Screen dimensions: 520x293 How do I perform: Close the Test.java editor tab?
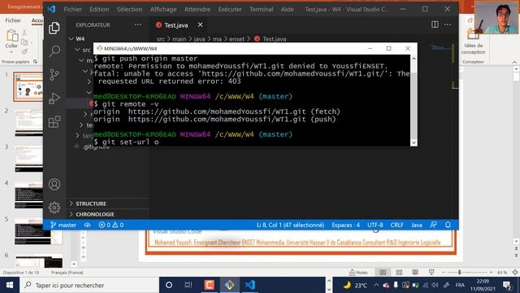coord(200,25)
